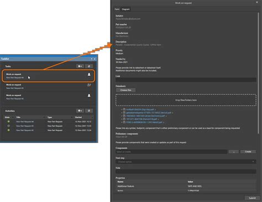Click into the Note input field
Image resolution: width=262 pixels, height=202 pixels.
pyautogui.click(x=186, y=172)
